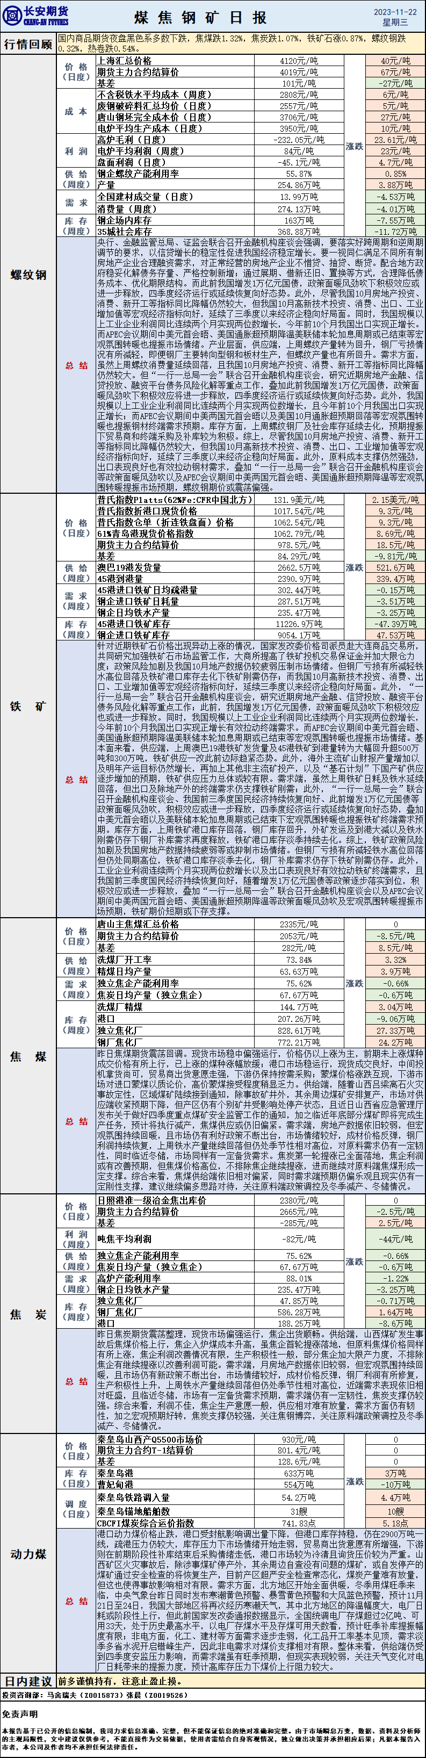Click 电炉平均生产成本（日度） row

(149, 128)
